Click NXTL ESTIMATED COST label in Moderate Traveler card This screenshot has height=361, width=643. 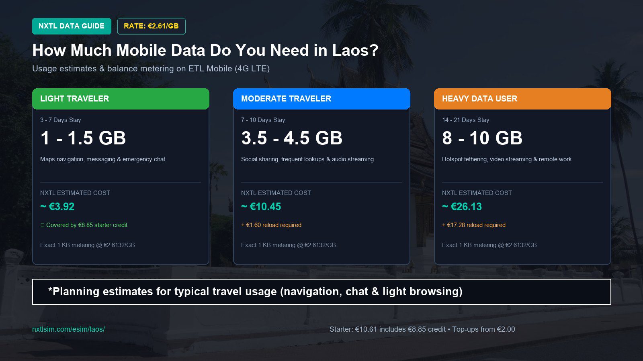(x=276, y=193)
